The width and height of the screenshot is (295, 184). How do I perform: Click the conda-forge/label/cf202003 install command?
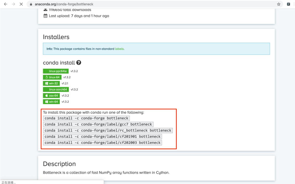click(102, 143)
